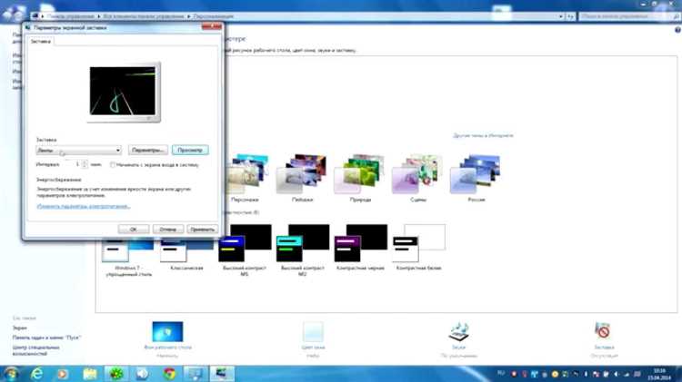Confirm the dialog with OK
Image resolution: width=682 pixels, height=382 pixels.
click(x=134, y=230)
